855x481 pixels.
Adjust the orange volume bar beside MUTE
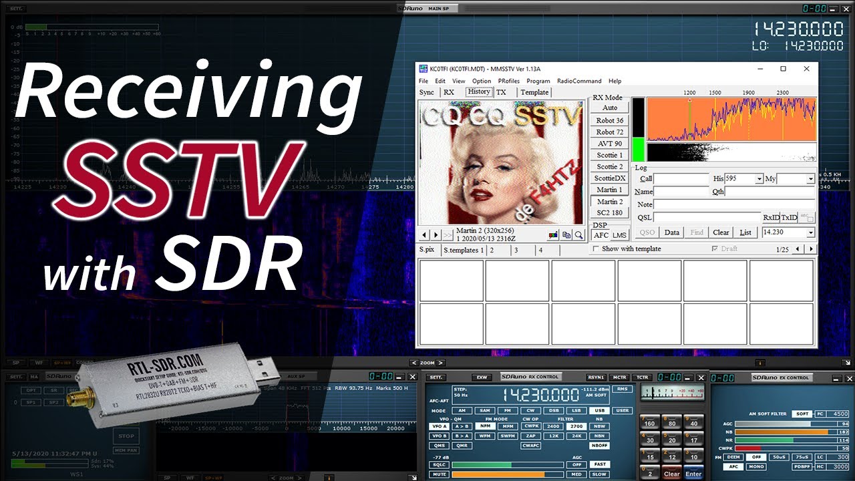(506, 474)
